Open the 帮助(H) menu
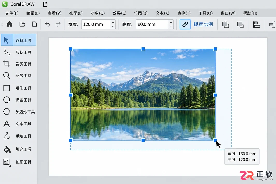This screenshot has height=184, width=276. 250,13
